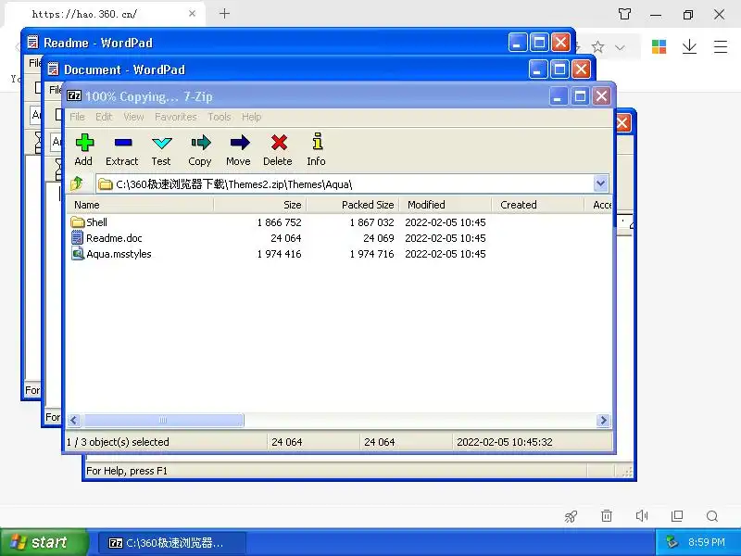
Task: Open a new browser tab
Action: coord(225,14)
